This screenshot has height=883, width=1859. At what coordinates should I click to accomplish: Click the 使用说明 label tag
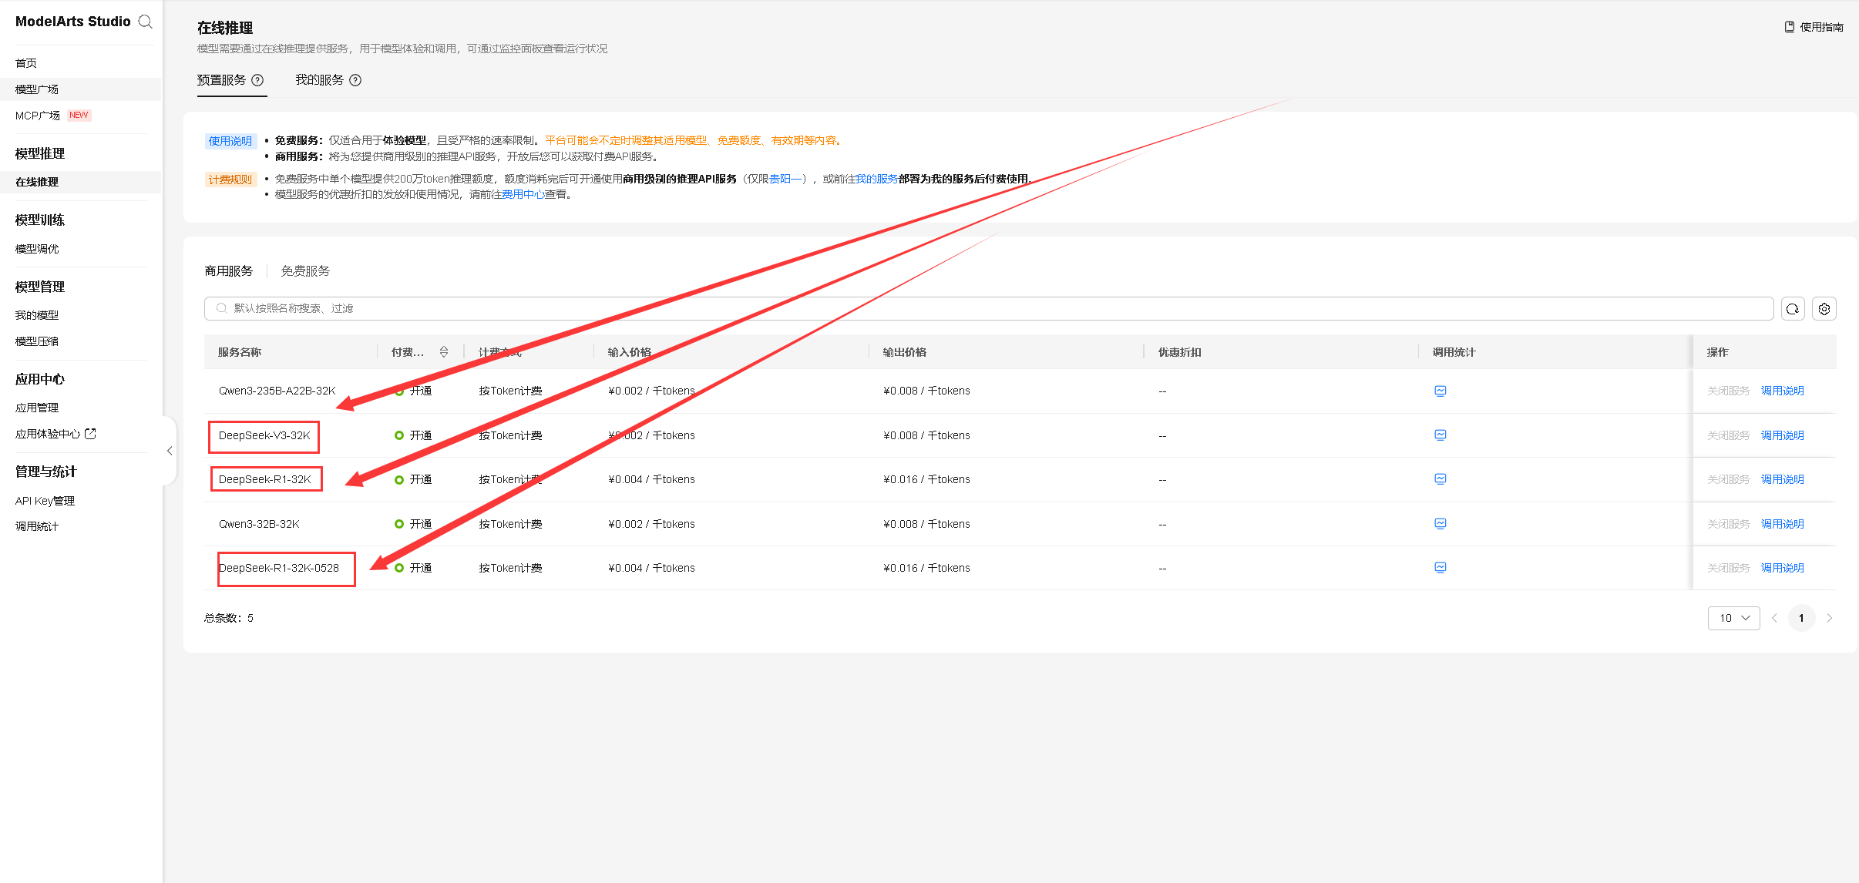coord(230,141)
